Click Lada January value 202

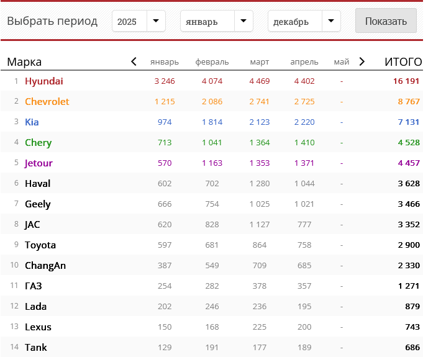click(x=165, y=307)
